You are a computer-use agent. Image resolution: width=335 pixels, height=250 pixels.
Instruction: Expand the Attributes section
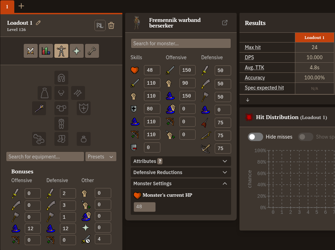tap(181, 161)
